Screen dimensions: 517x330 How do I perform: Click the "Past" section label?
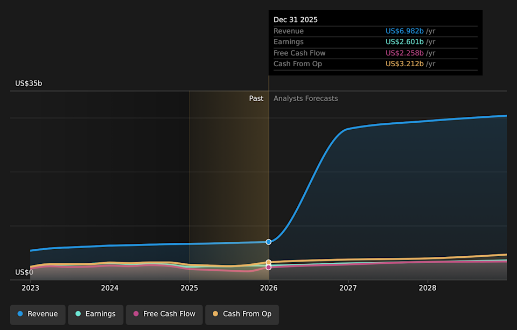tap(256, 99)
